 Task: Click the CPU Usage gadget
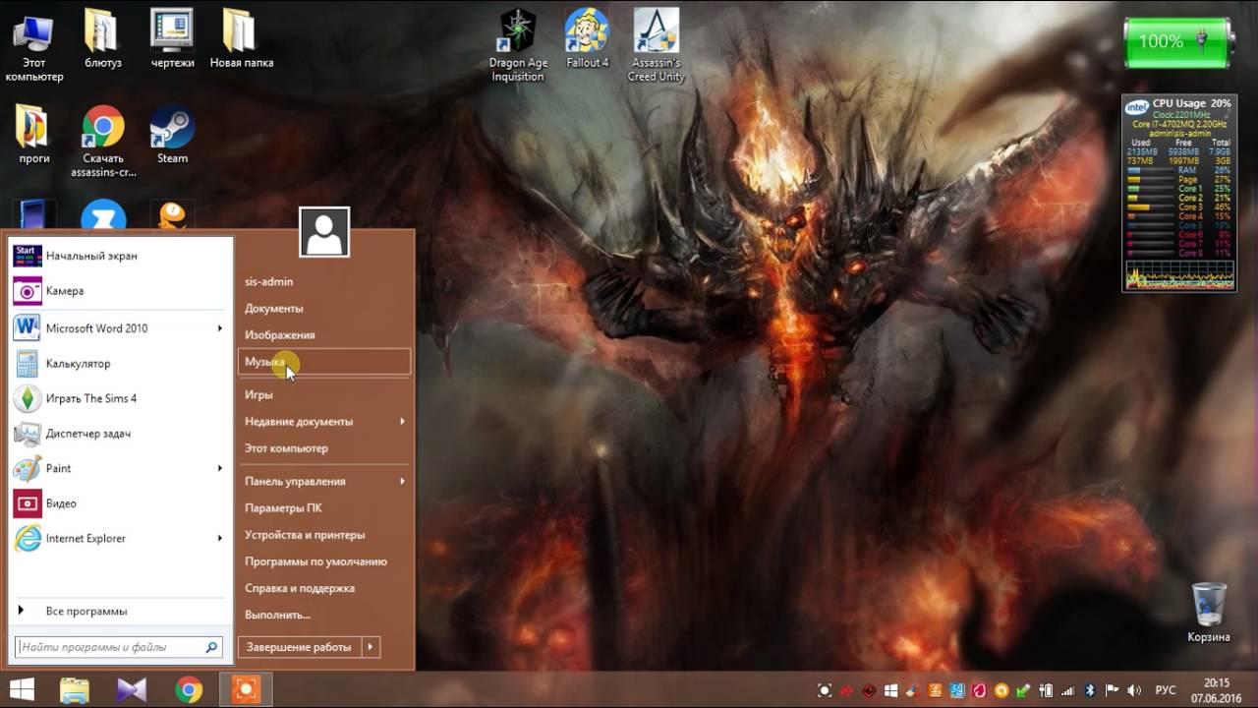click(1179, 193)
